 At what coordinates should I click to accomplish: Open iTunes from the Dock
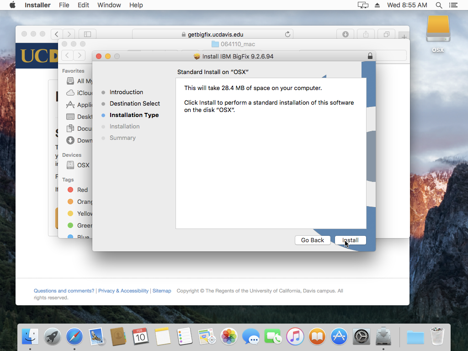coord(295,337)
